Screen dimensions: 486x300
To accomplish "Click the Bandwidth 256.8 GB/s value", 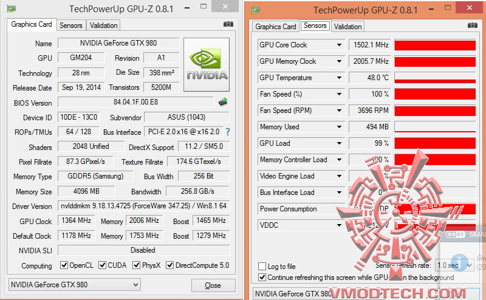I will 198,191.
